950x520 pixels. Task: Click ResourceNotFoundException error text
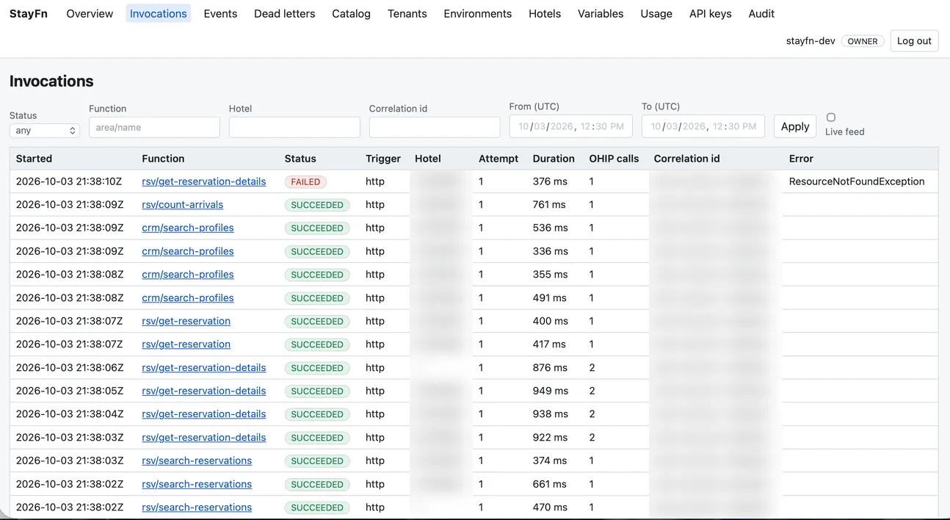857,181
